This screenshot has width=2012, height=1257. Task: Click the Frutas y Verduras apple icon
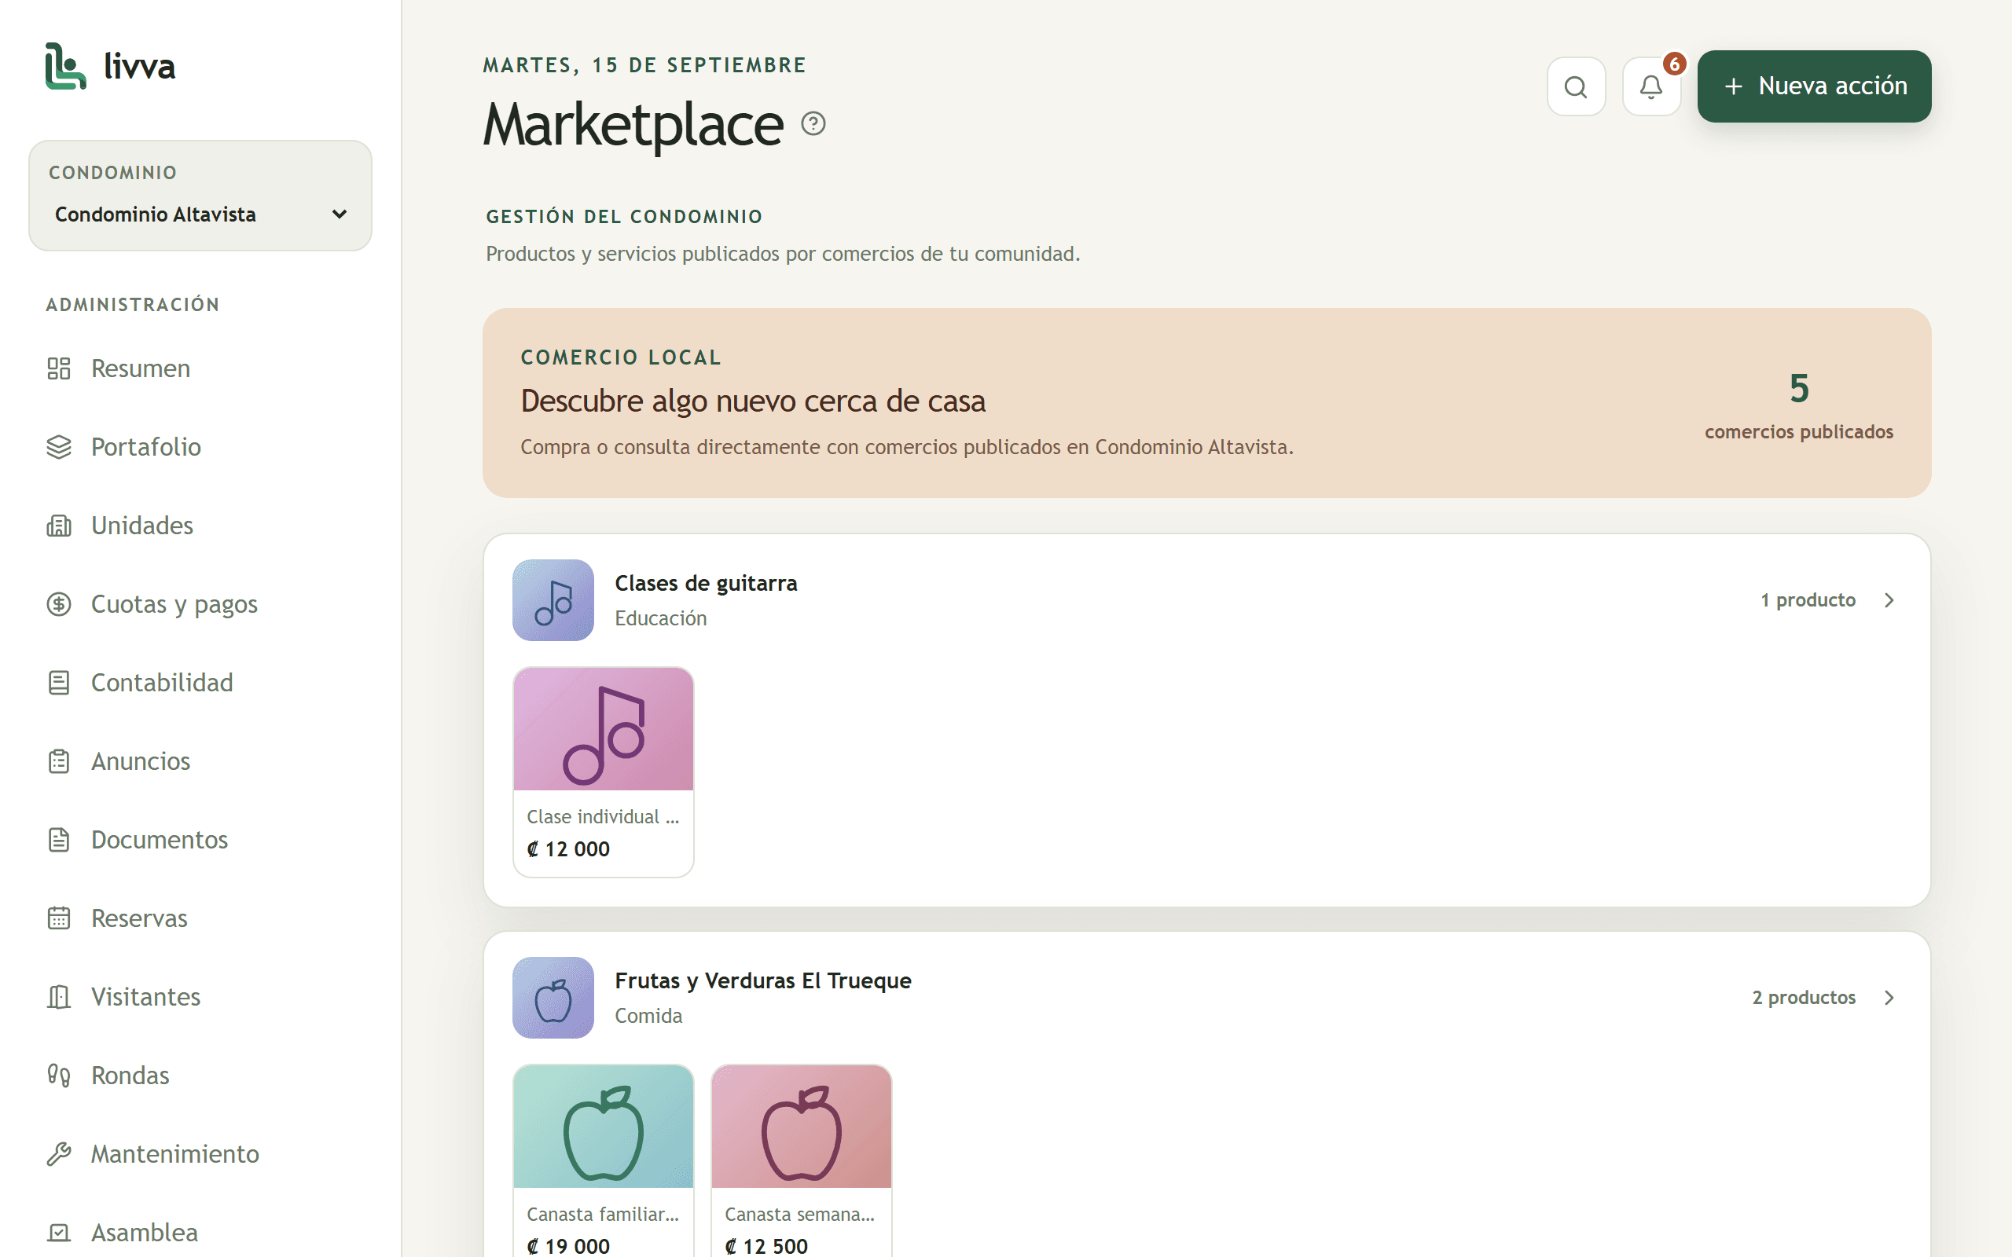(x=553, y=998)
